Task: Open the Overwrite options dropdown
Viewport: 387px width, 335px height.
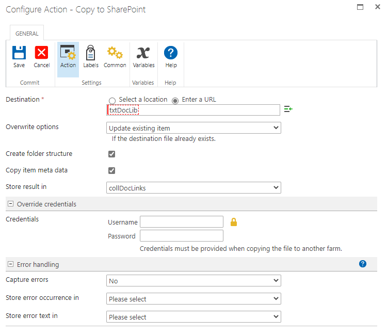Action: click(x=193, y=128)
